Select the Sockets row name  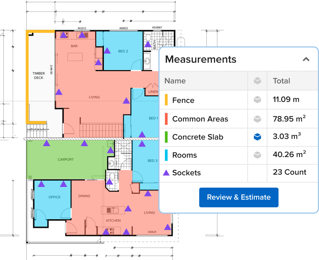coord(187,173)
